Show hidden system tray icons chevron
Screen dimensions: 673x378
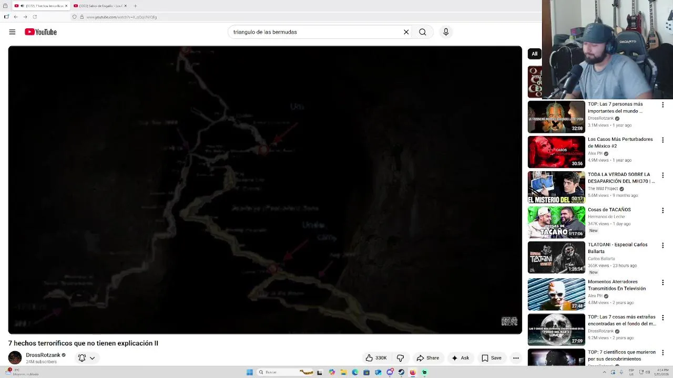[605, 372]
